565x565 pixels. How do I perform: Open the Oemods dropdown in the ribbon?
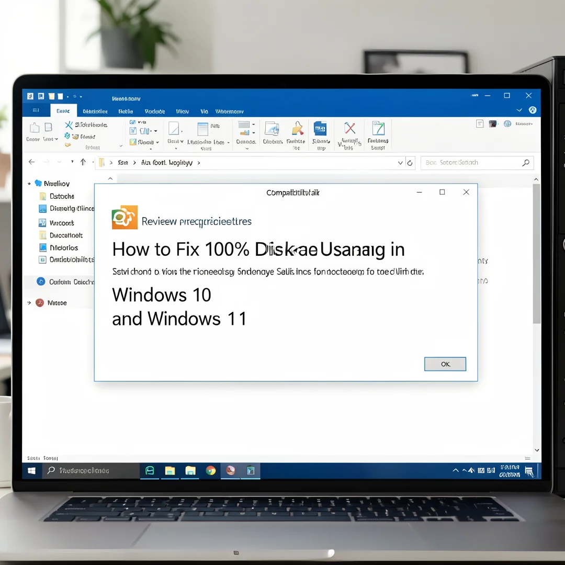click(247, 148)
